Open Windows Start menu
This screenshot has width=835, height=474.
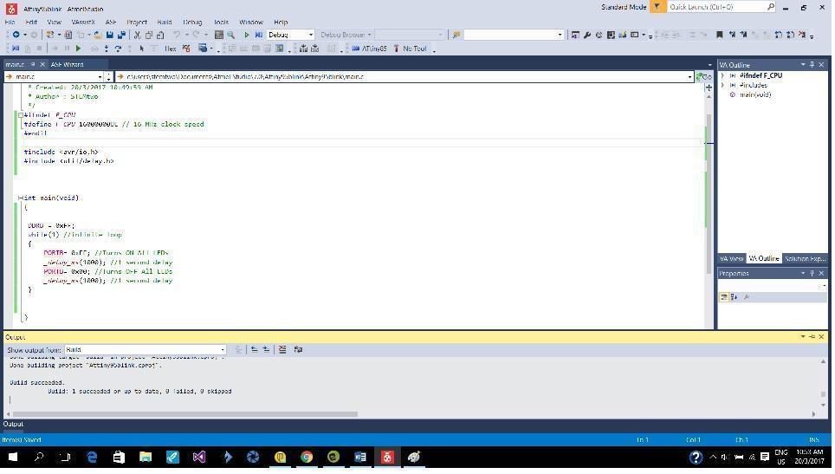click(x=13, y=457)
